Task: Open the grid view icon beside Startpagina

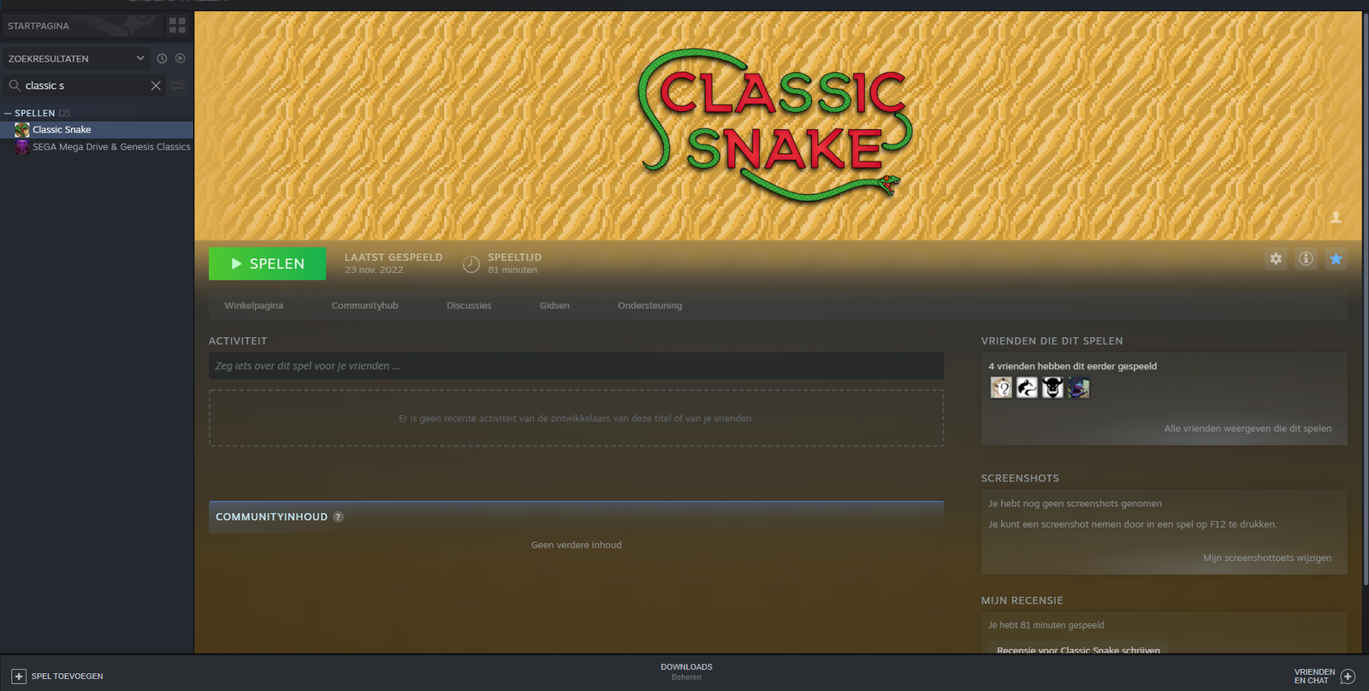Action: [x=177, y=26]
